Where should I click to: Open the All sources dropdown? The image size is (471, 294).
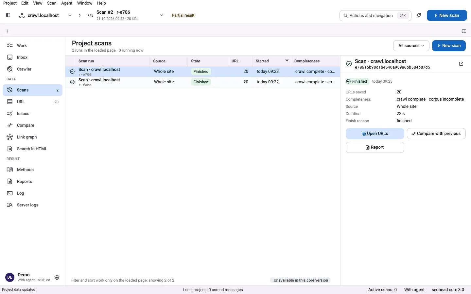411,46
